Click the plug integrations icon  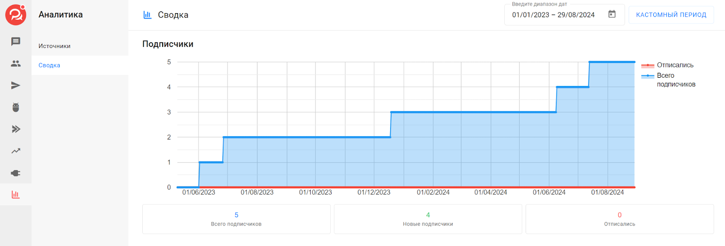16,173
